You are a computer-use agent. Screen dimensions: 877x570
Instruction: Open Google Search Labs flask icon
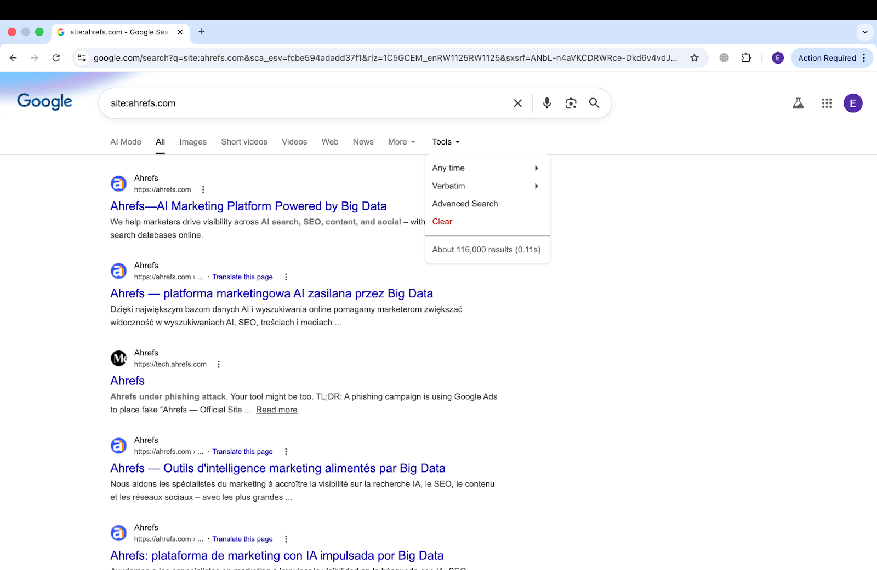798,103
